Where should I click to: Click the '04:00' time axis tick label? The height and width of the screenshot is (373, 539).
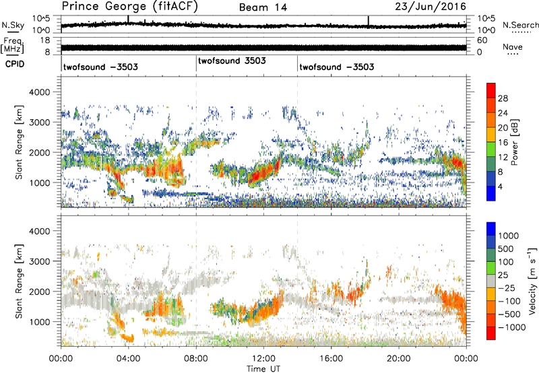(x=128, y=359)
